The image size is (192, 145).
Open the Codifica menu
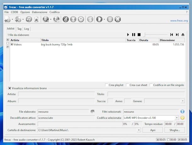[x=54, y=12]
